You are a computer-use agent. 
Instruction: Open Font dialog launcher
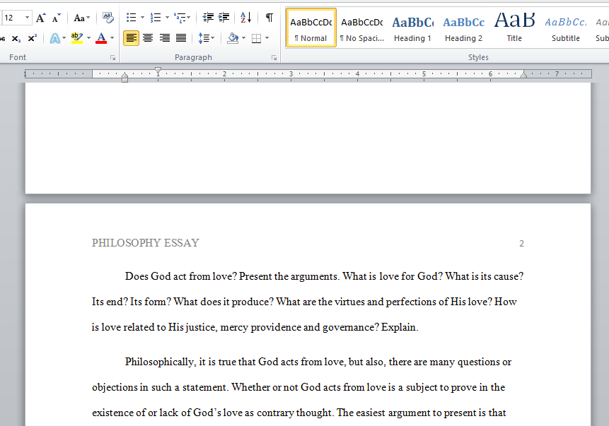coord(112,58)
